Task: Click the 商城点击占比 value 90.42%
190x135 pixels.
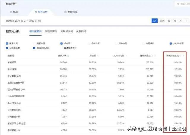Action: point(178,62)
